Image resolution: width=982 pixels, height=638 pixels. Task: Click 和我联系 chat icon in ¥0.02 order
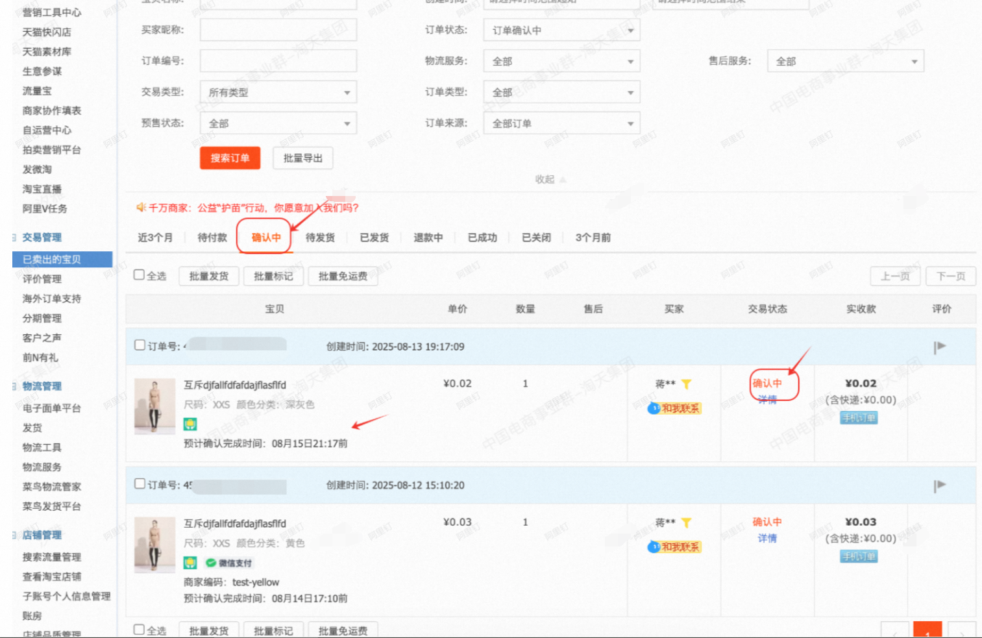[674, 408]
